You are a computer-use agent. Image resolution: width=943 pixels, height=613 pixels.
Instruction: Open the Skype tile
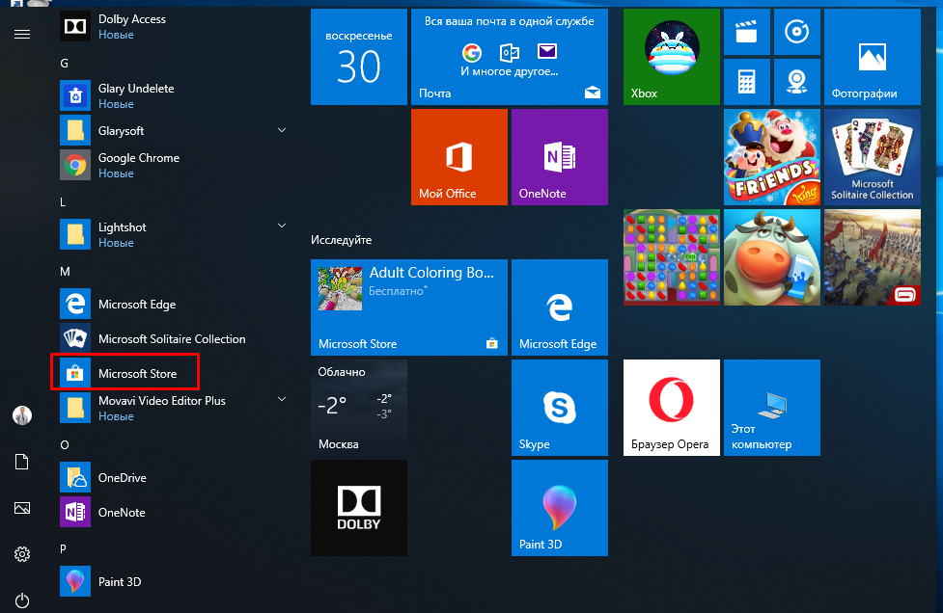click(x=559, y=407)
